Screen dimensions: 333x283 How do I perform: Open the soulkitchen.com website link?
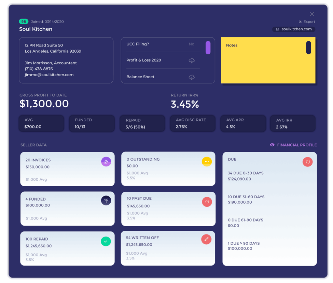pos(294,29)
